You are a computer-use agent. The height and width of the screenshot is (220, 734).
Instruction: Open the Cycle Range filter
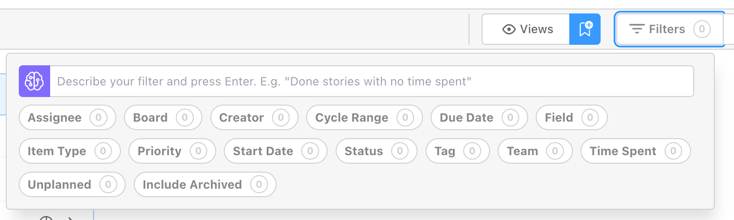pos(364,117)
